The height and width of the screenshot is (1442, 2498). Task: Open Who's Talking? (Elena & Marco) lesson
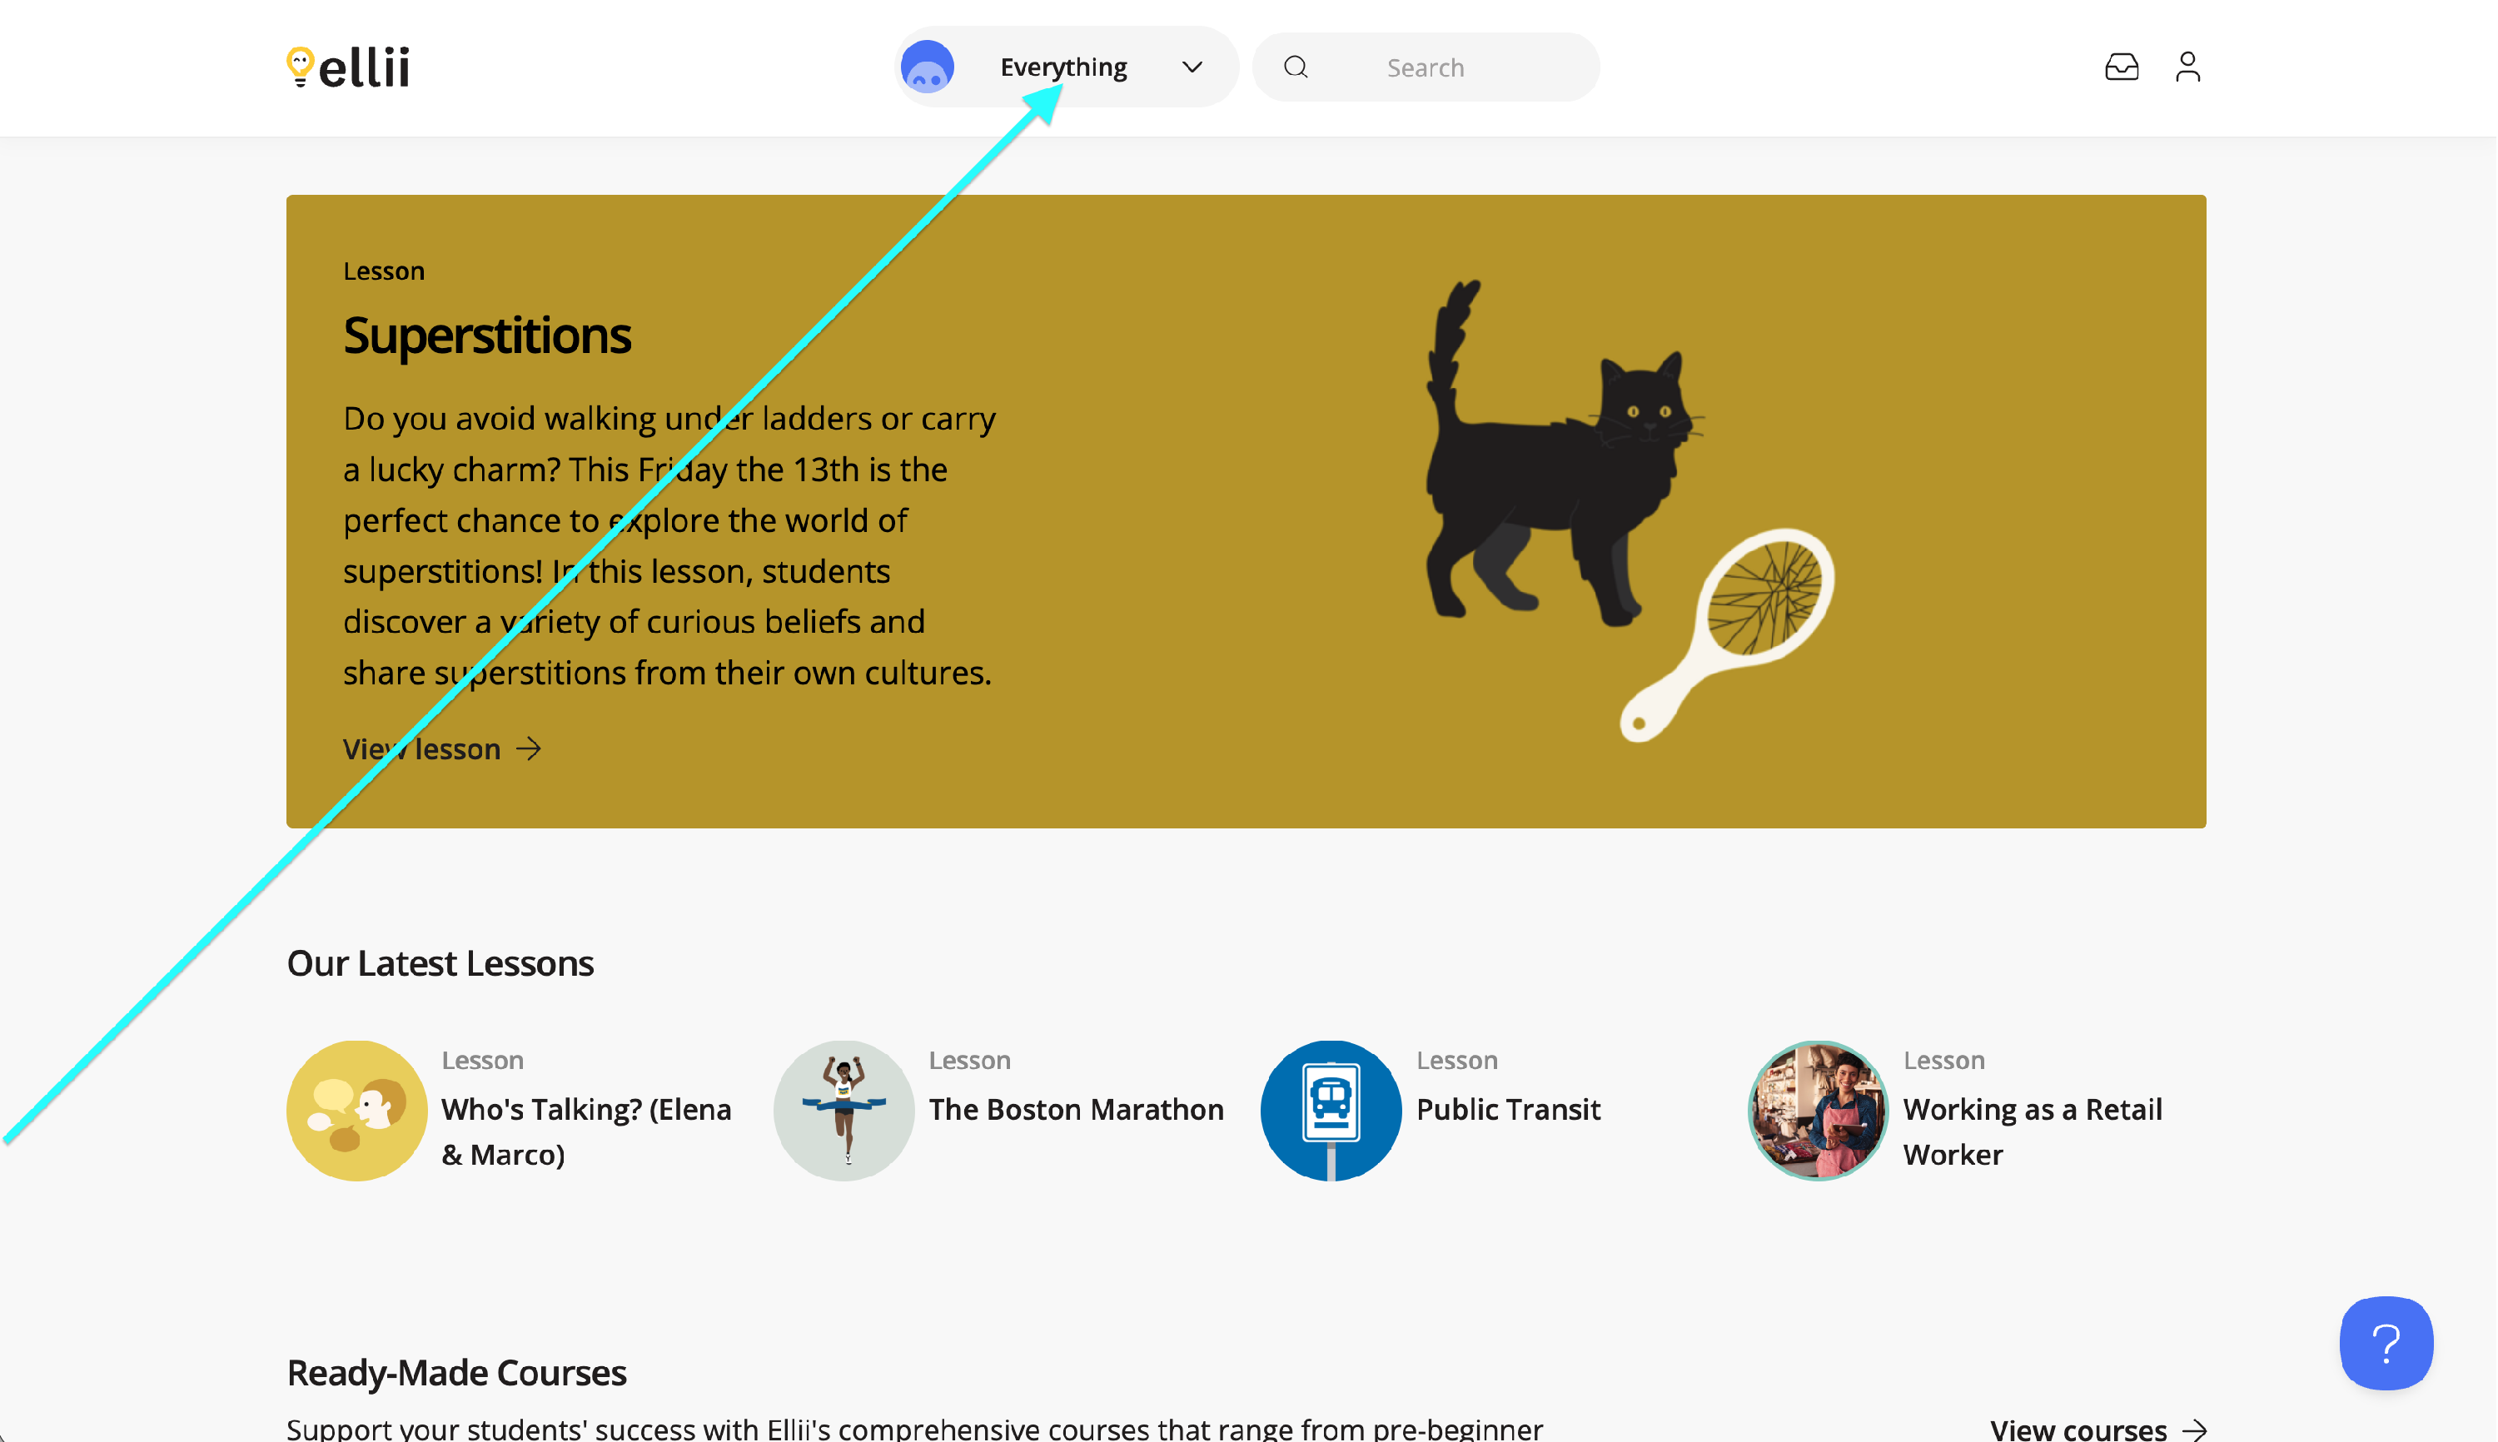click(585, 1131)
